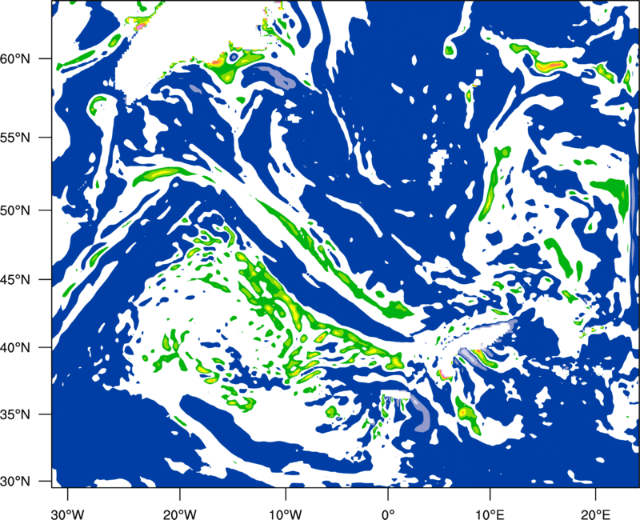Click the 30°N latitude label
The image size is (640, 520).
(16, 482)
